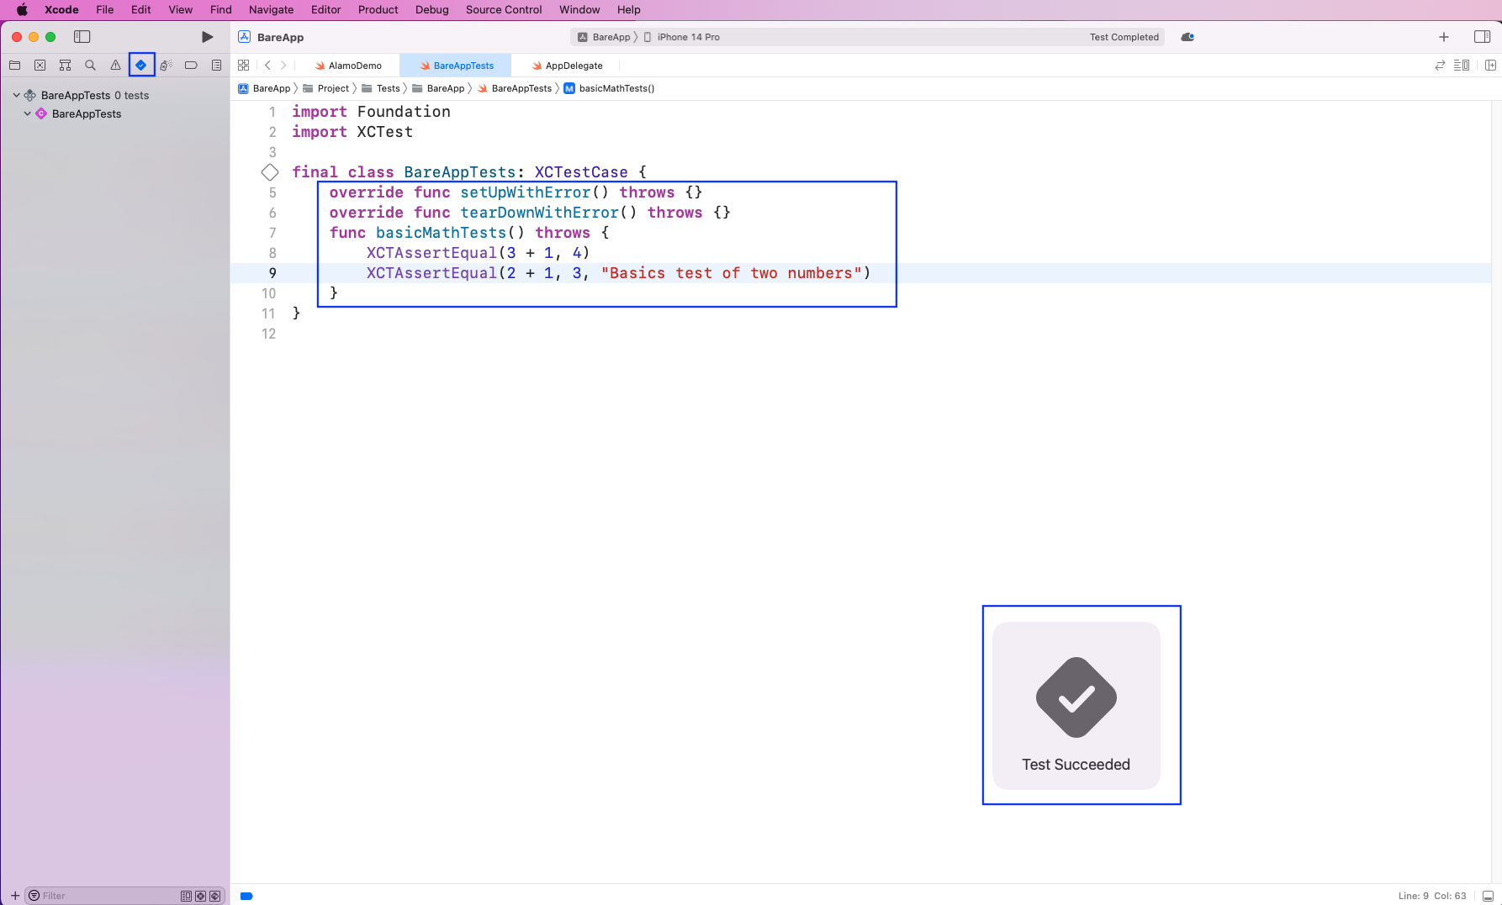Toggle show only skipped tests filter

pyautogui.click(x=214, y=896)
